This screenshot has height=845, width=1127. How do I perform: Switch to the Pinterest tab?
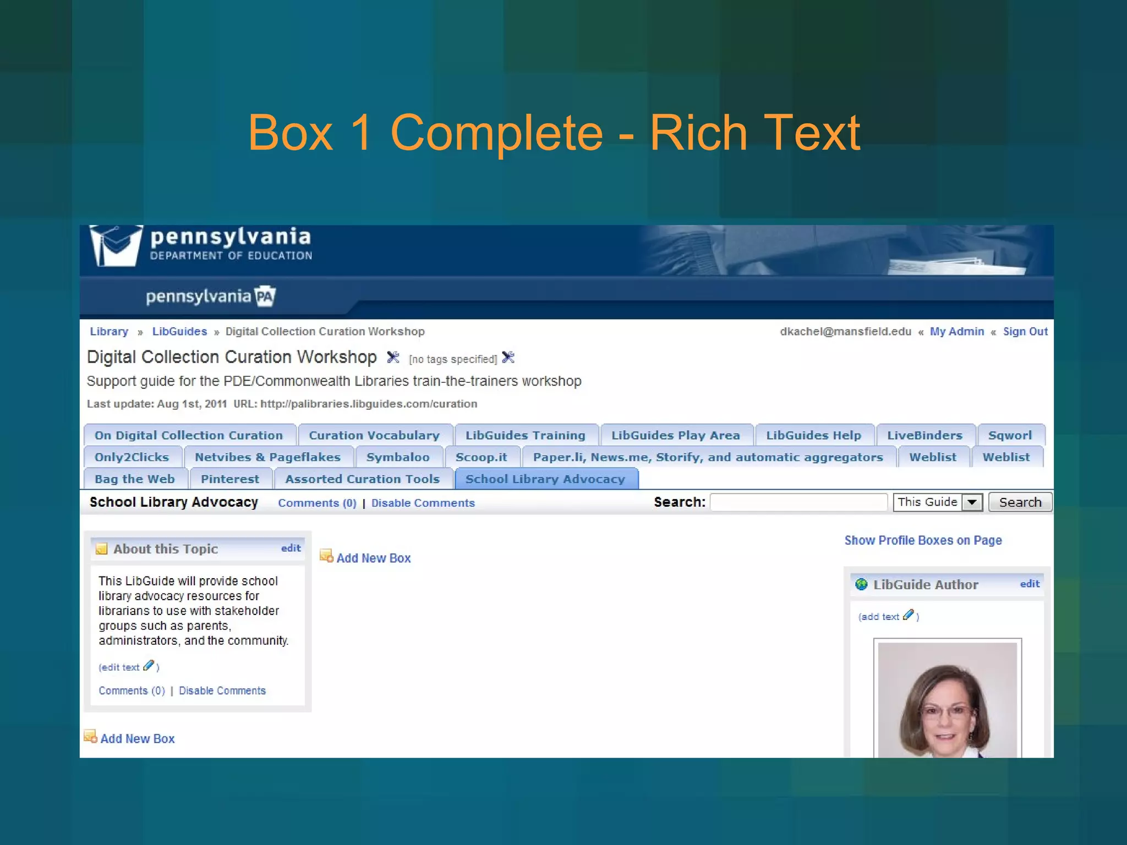click(230, 479)
